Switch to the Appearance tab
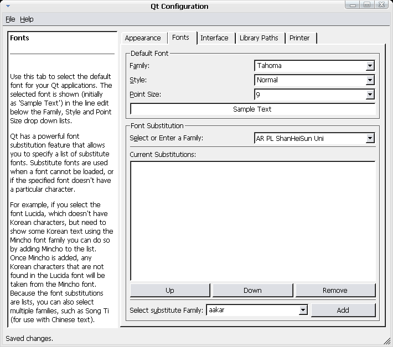The image size is (393, 347). coord(143,38)
